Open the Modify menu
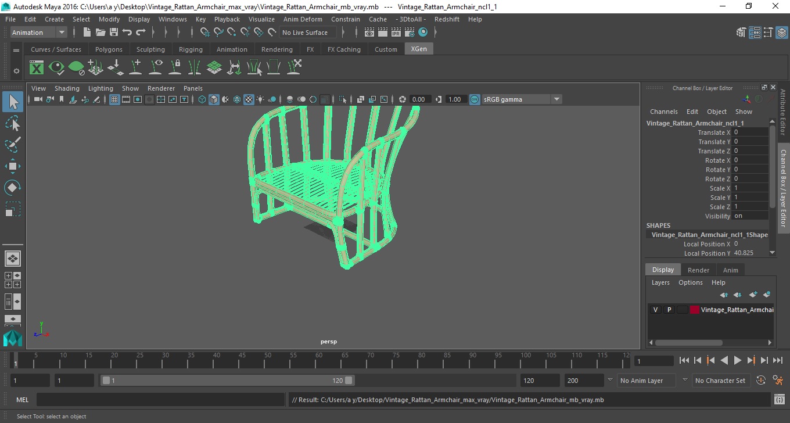The width and height of the screenshot is (790, 423). [109, 19]
